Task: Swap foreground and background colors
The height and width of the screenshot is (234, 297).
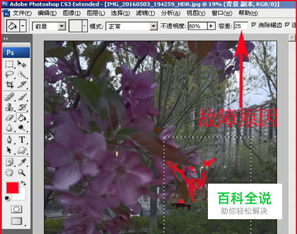Action: 23,183
